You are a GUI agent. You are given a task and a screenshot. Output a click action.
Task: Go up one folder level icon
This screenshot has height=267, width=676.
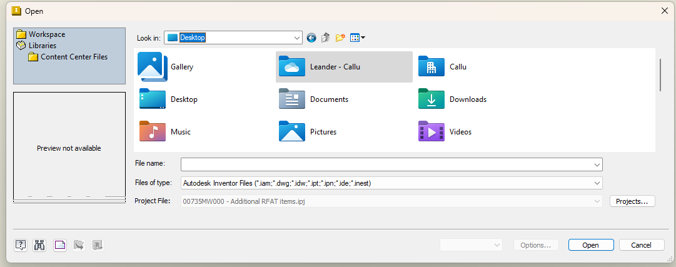tap(326, 38)
